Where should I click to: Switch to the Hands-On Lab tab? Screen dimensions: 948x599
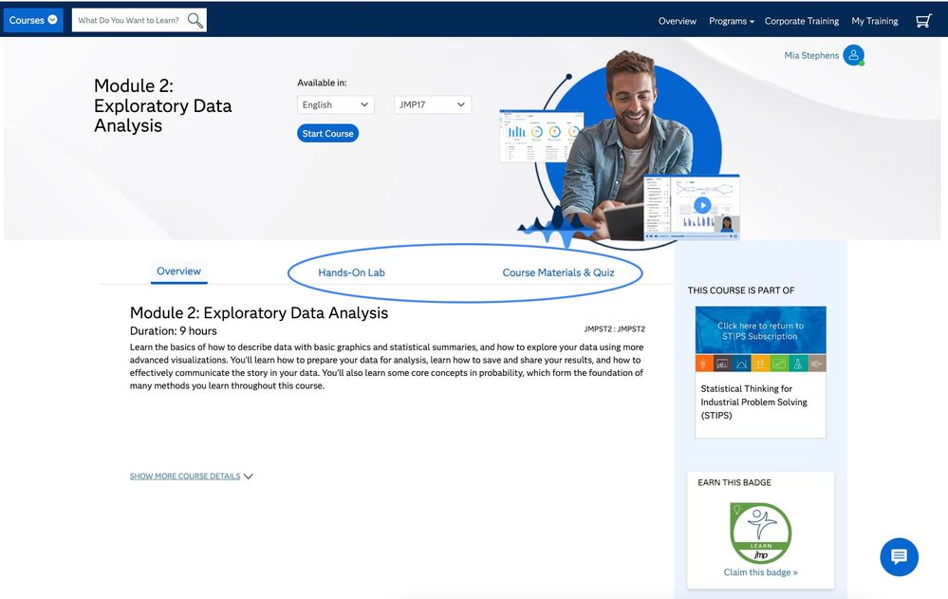(351, 272)
